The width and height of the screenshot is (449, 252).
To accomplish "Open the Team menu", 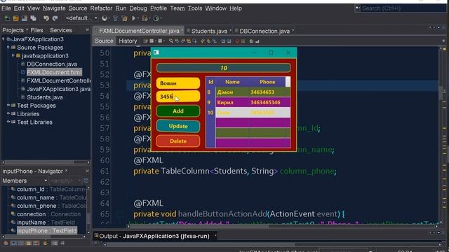I will (x=177, y=8).
